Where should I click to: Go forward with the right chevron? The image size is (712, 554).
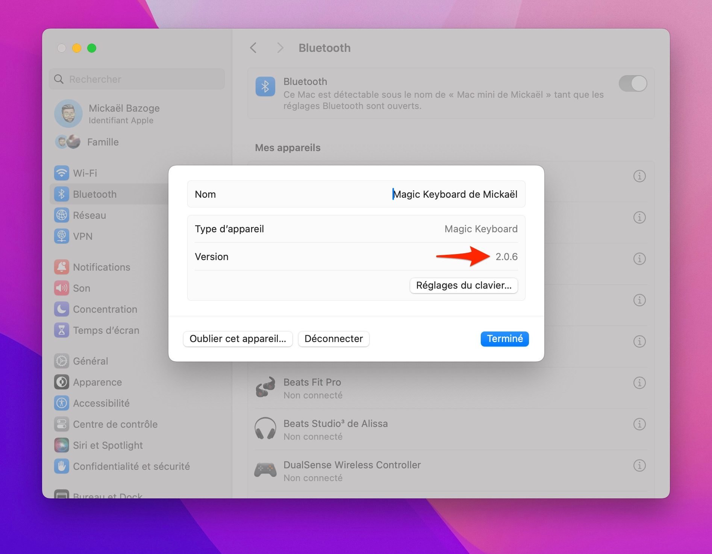pyautogui.click(x=280, y=48)
